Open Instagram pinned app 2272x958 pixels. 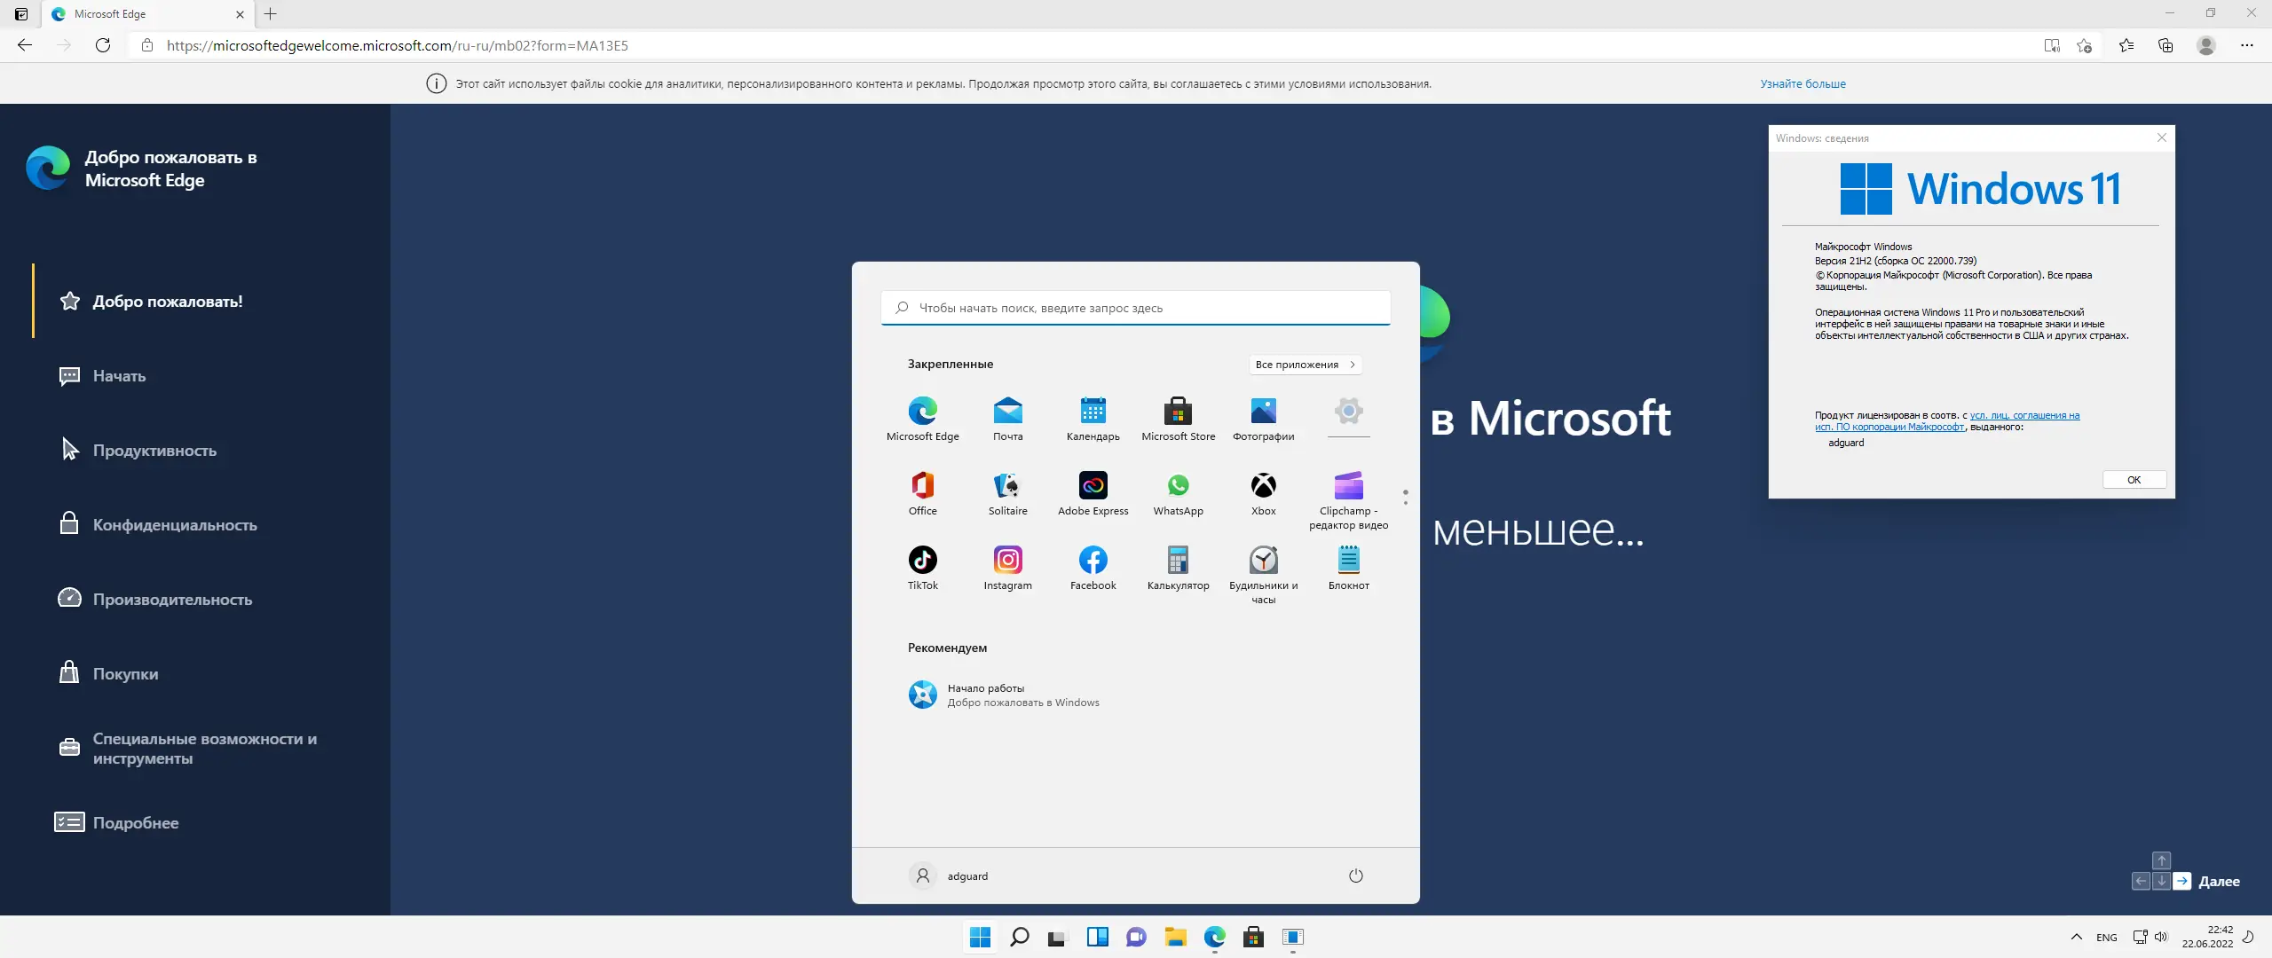1007,561
